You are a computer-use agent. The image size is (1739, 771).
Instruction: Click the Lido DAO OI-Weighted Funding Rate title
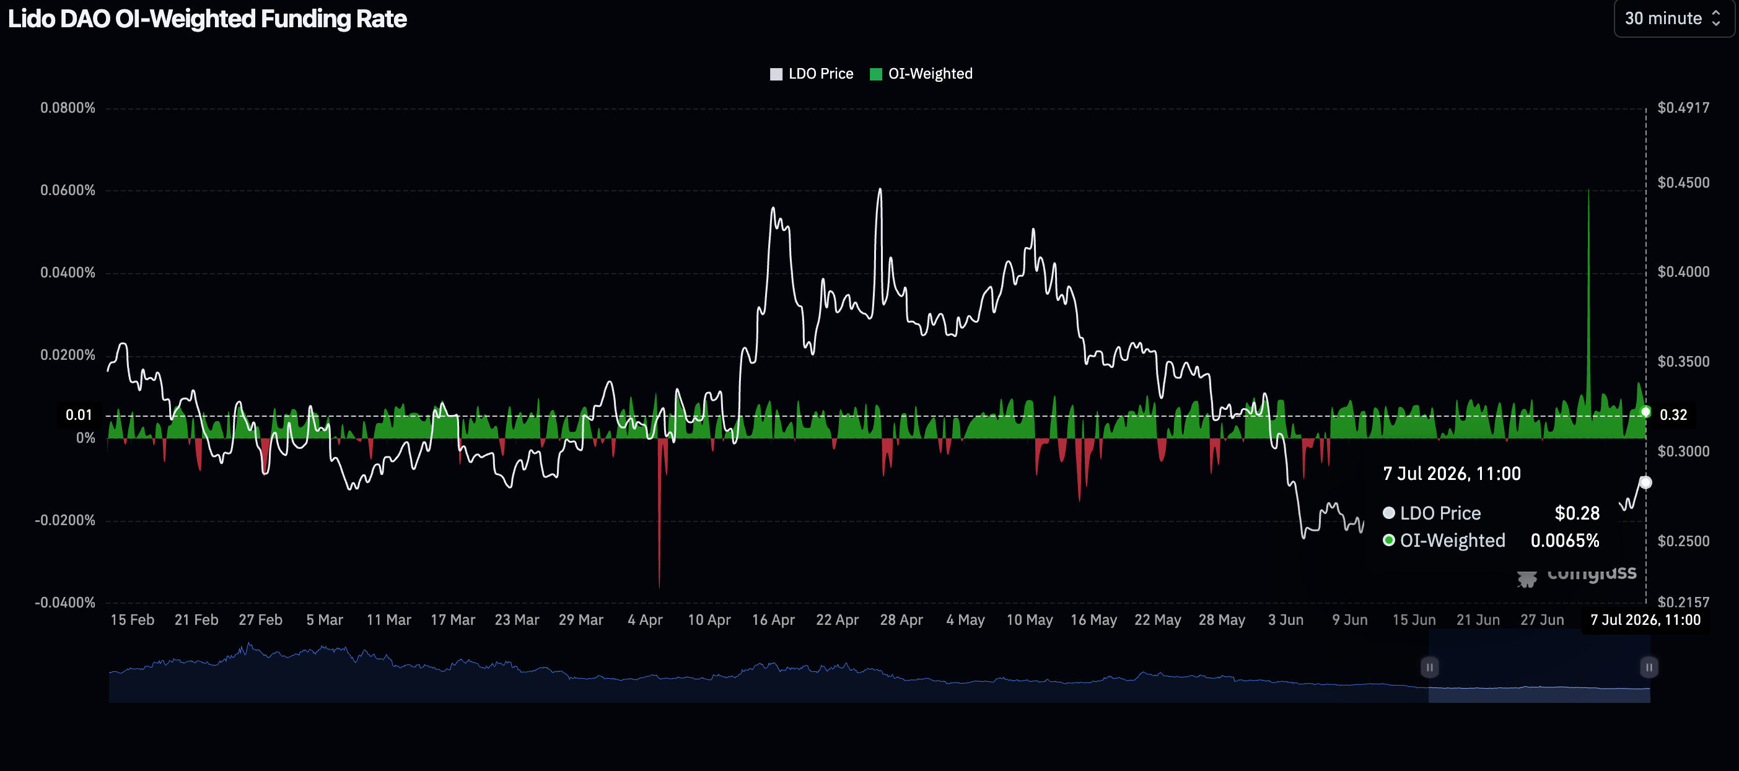208,19
